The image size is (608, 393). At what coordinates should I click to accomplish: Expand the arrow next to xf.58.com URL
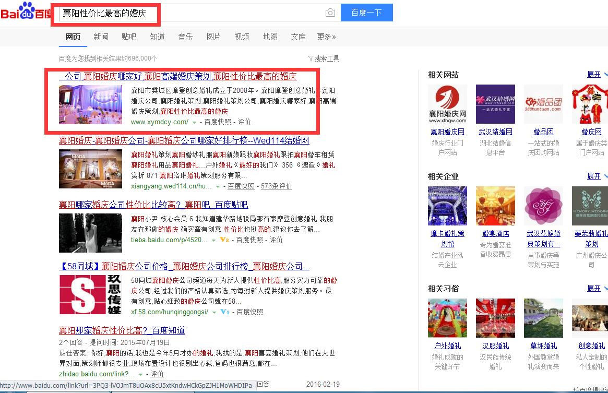click(214, 312)
